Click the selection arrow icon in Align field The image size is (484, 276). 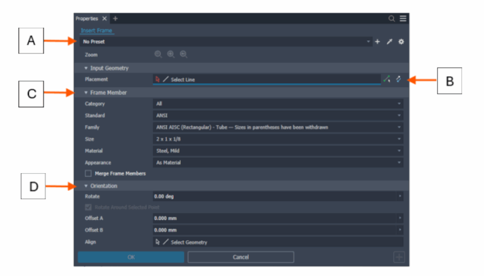point(158,242)
